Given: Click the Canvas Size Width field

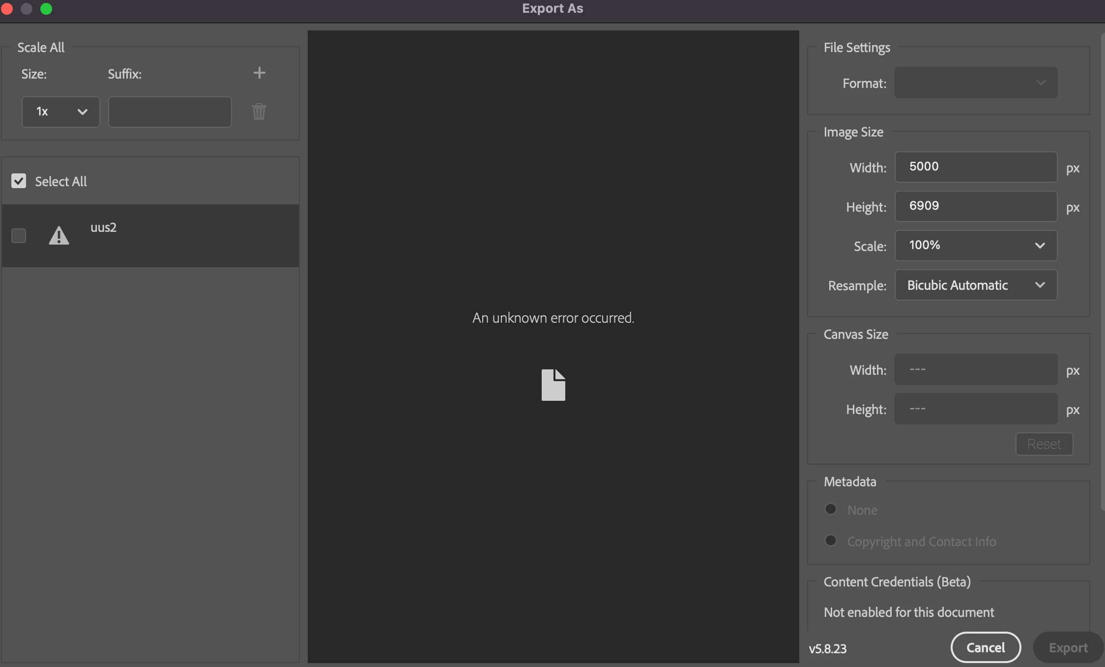Looking at the screenshot, I should [976, 369].
